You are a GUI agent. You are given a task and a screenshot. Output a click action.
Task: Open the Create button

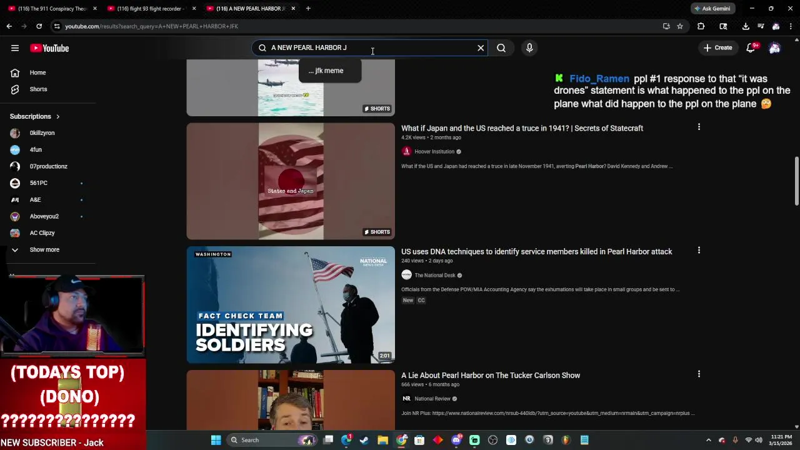(717, 47)
